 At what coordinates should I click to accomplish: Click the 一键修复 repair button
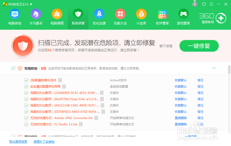coord(199,46)
